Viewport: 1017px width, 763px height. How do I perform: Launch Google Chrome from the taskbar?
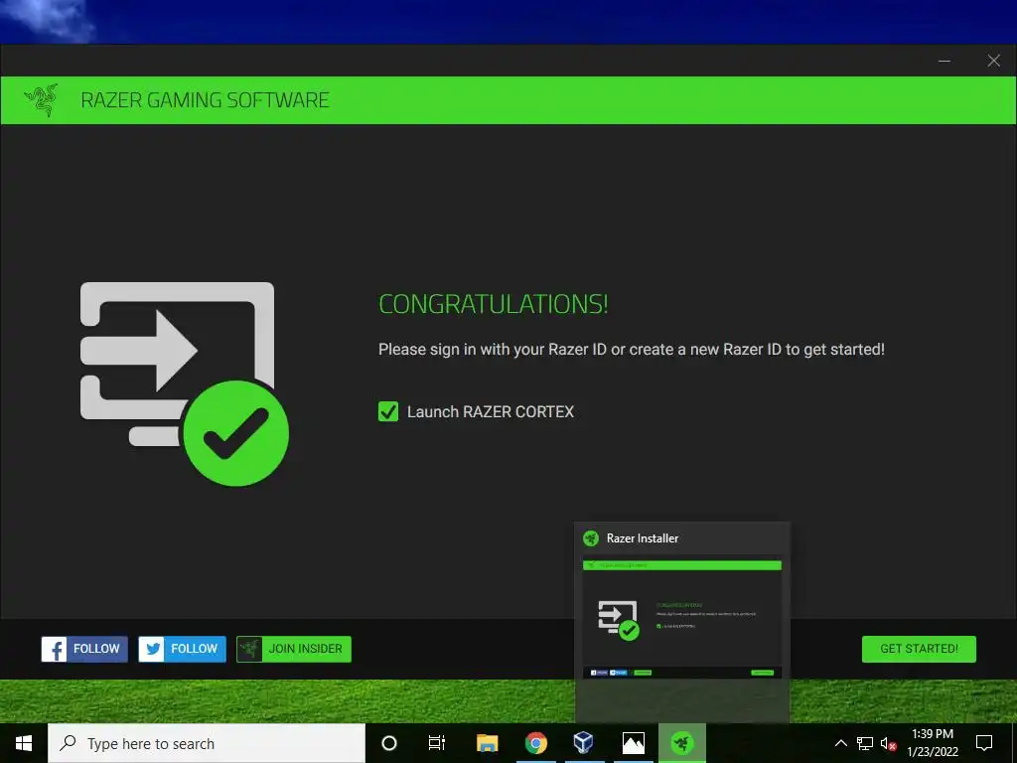535,743
